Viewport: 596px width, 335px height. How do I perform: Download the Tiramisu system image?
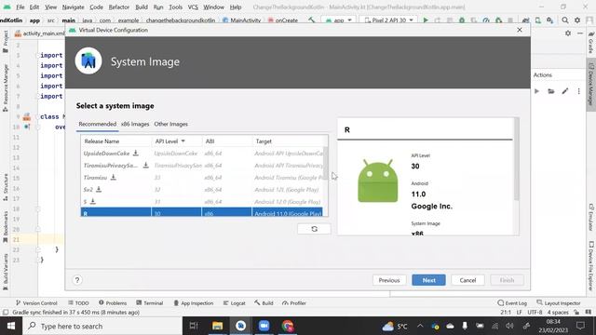tap(114, 177)
